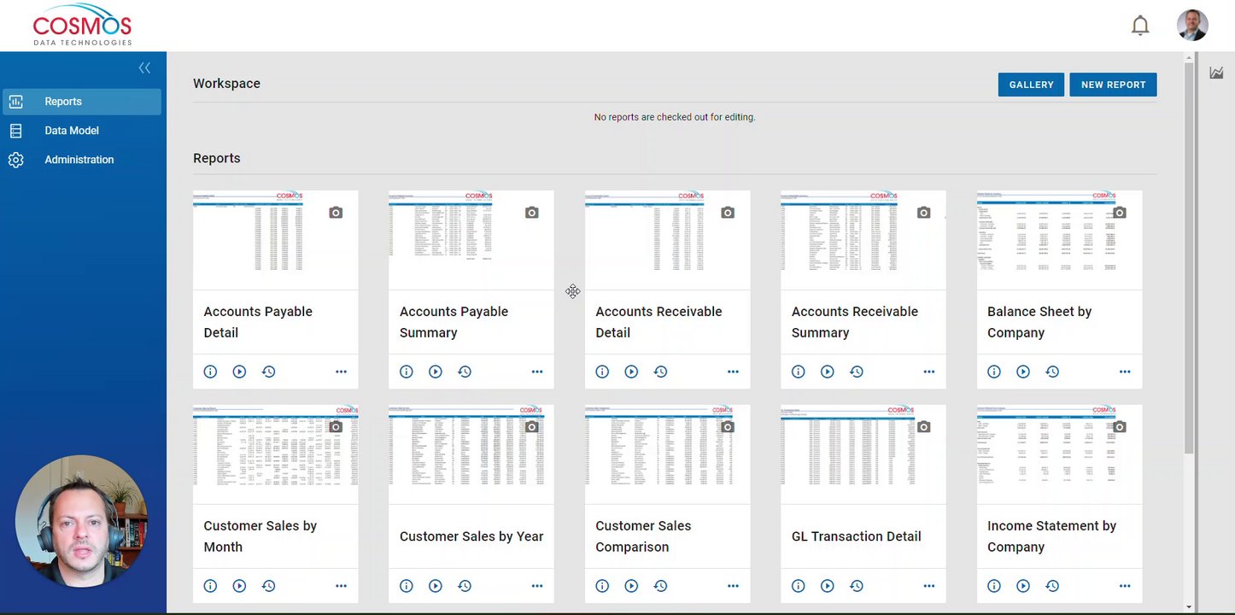Run the Accounts Payable Detail report
Screen dimensions: 1235x615
click(x=239, y=372)
